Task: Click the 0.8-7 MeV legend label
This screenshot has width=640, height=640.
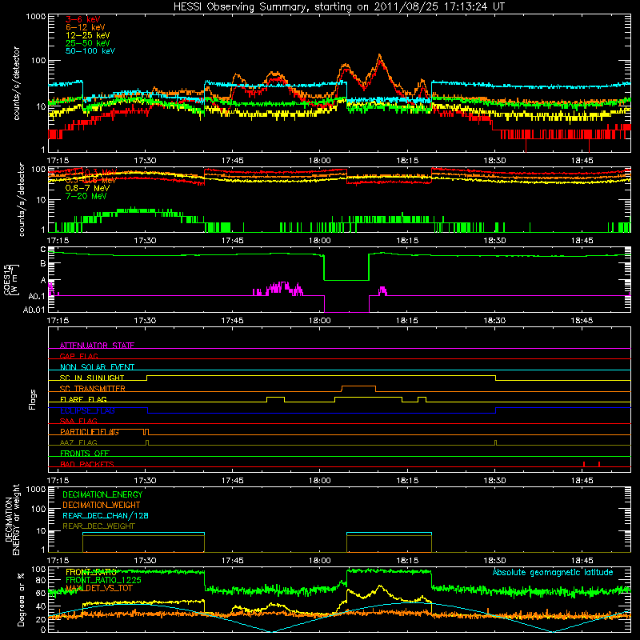Action: coord(87,188)
